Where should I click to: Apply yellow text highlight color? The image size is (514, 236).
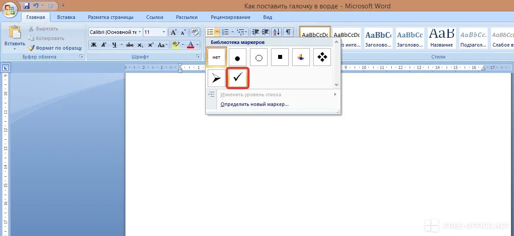pos(176,45)
